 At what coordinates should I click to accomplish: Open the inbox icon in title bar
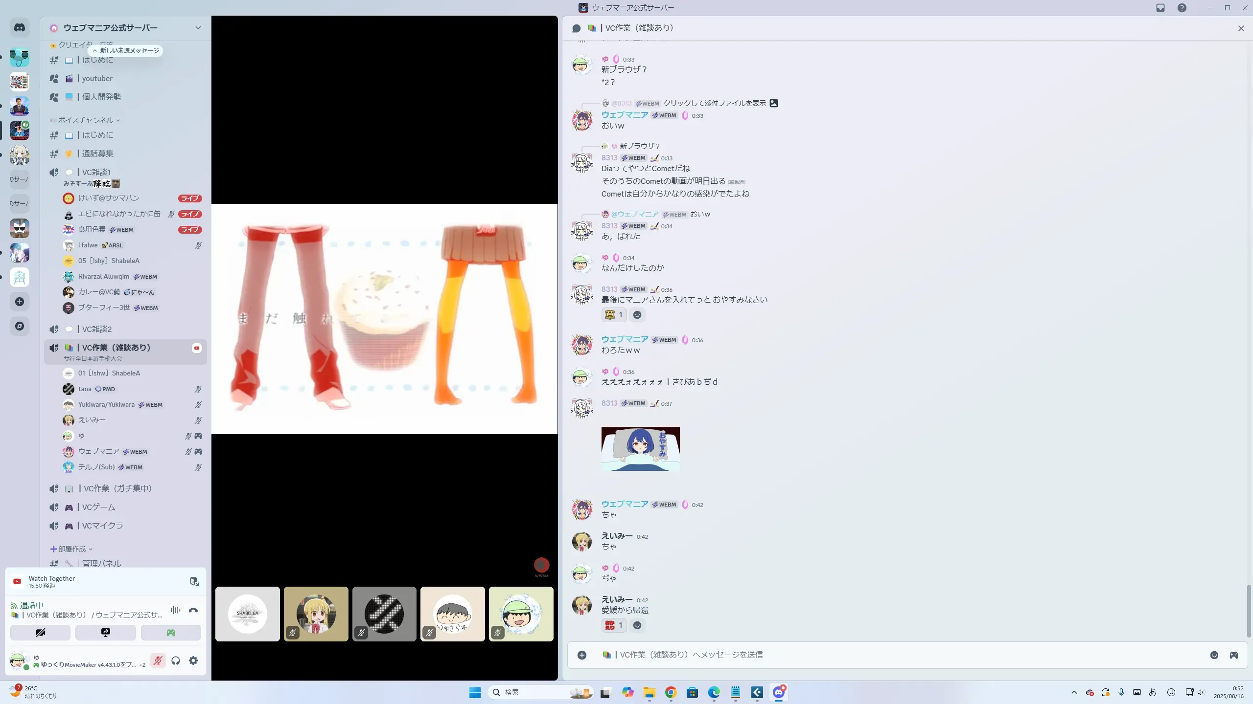[x=1160, y=8]
